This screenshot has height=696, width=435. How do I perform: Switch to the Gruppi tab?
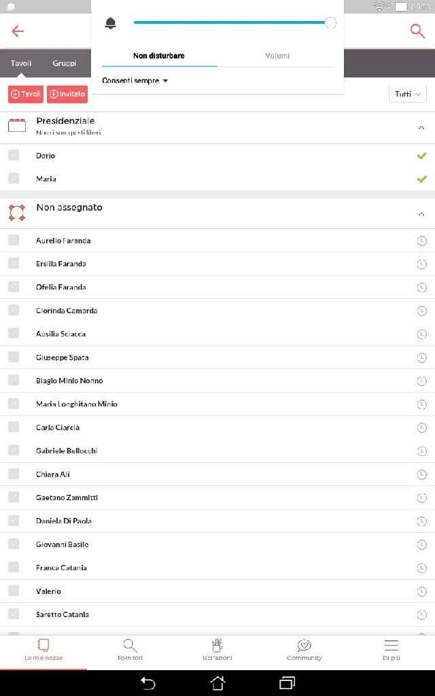pos(65,63)
